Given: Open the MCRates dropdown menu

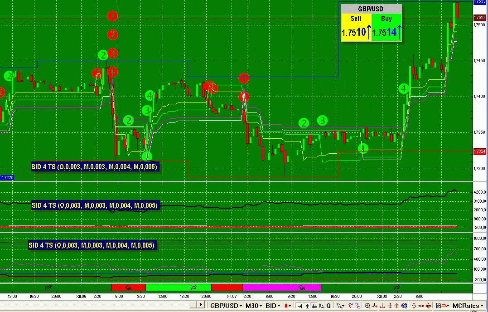Looking at the screenshot, I should coord(468,306).
